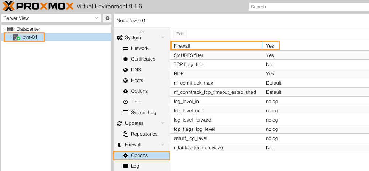Open the Network menu item

click(141, 48)
